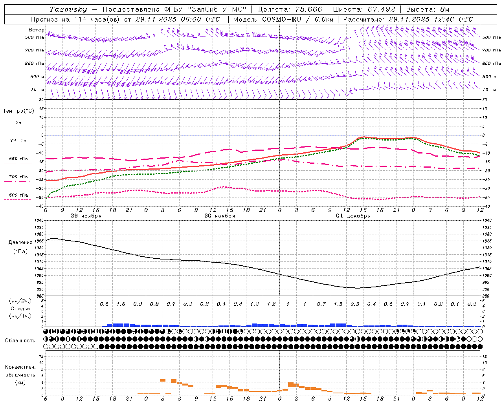
Task: Click the 'Tazovsky' station name in the header
Action: coord(68,9)
